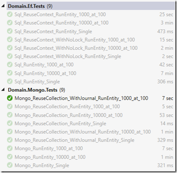Viewport: 177px width, 173px height.
Task: Select test Mongo_RunEntity_Single
Action: click(42, 165)
